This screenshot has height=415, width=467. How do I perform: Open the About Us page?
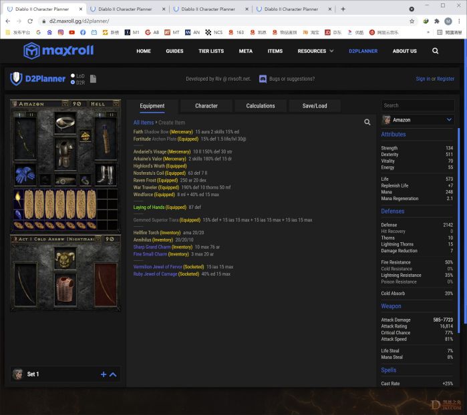pos(404,51)
